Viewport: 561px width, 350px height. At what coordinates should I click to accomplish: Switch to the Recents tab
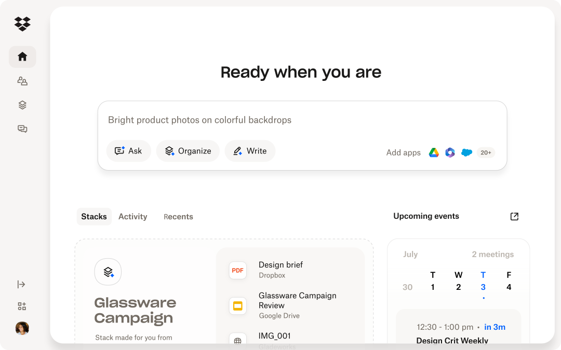pos(178,217)
